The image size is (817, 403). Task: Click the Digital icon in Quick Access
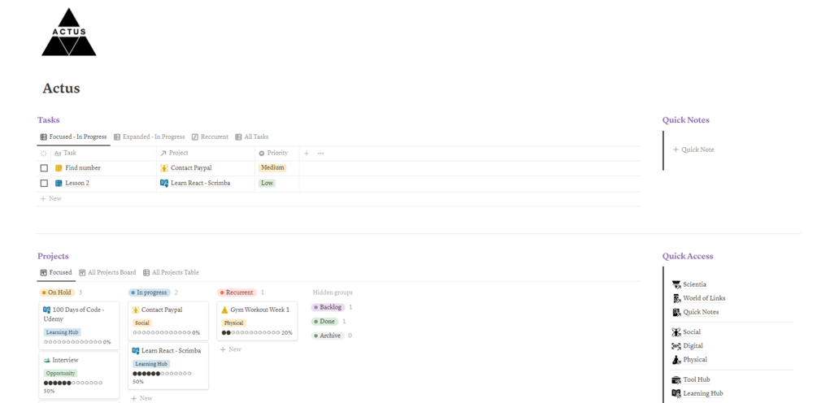pyautogui.click(x=676, y=346)
